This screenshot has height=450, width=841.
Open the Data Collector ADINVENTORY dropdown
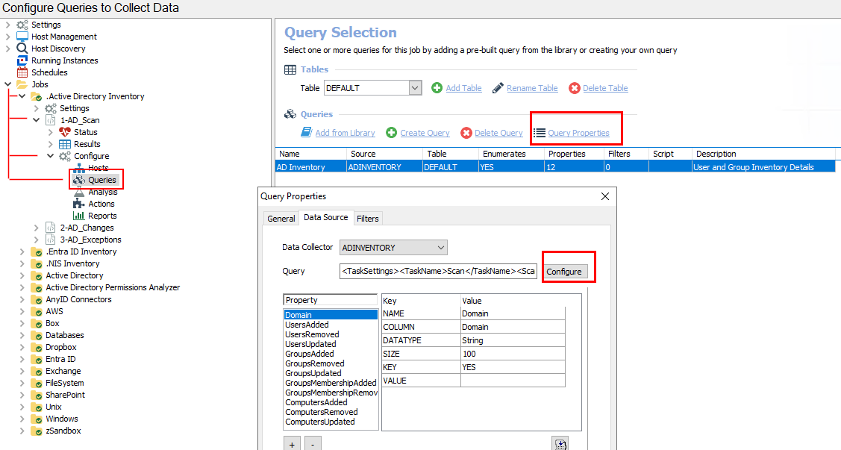pos(441,248)
